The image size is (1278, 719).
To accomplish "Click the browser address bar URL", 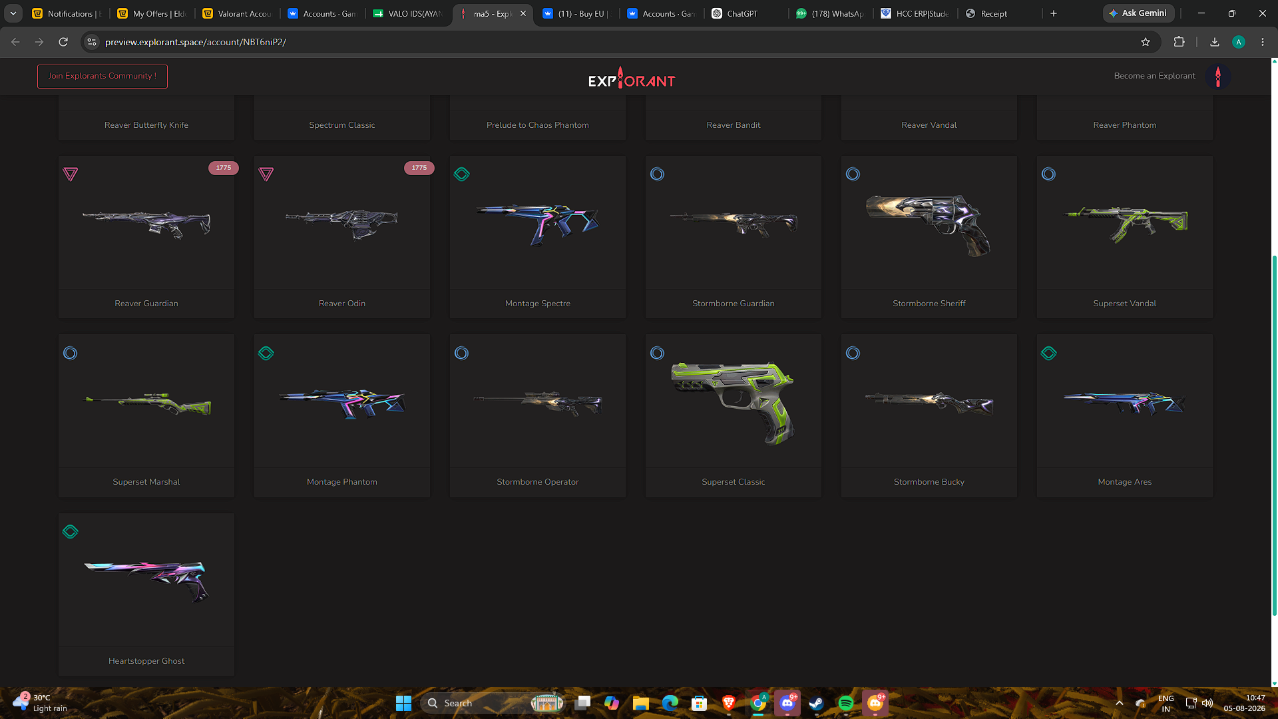I will click(x=196, y=42).
